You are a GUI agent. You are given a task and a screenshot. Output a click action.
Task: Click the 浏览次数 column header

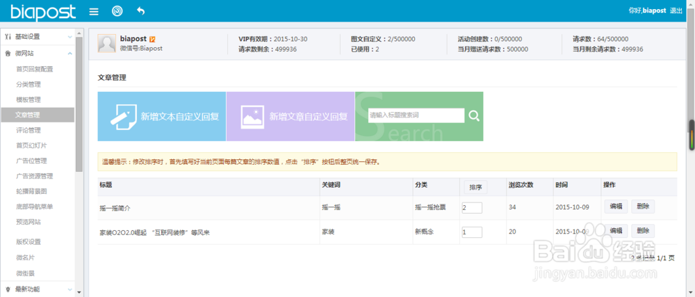tap(521, 185)
